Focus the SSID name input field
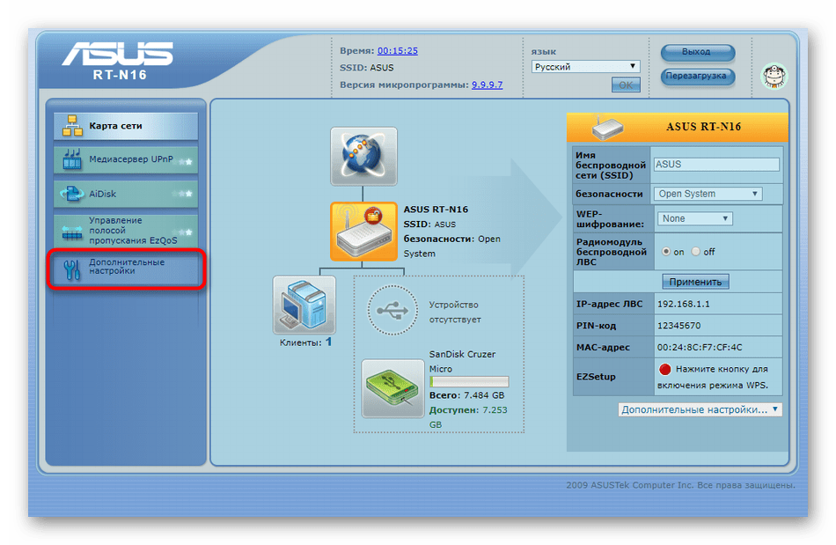 (x=716, y=165)
